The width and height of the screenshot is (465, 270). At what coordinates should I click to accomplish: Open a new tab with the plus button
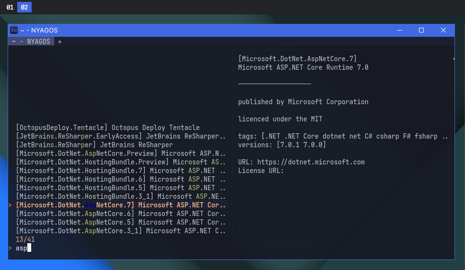coord(60,42)
